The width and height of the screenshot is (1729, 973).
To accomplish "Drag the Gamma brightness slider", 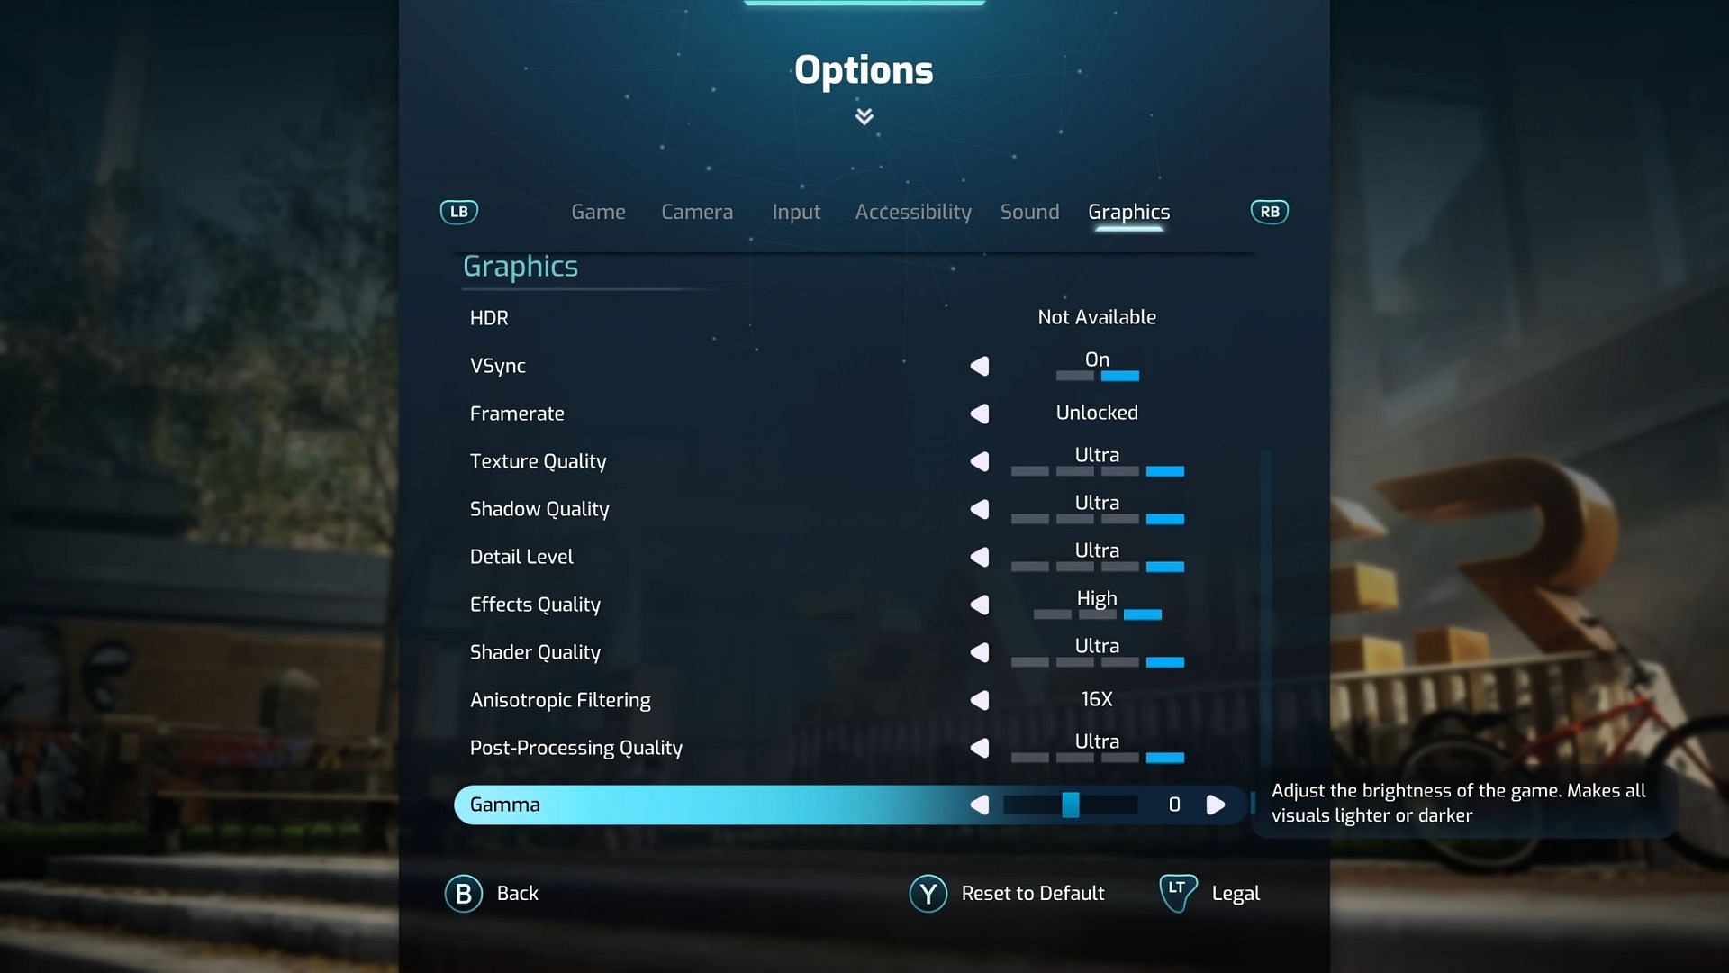I will coord(1069,805).
